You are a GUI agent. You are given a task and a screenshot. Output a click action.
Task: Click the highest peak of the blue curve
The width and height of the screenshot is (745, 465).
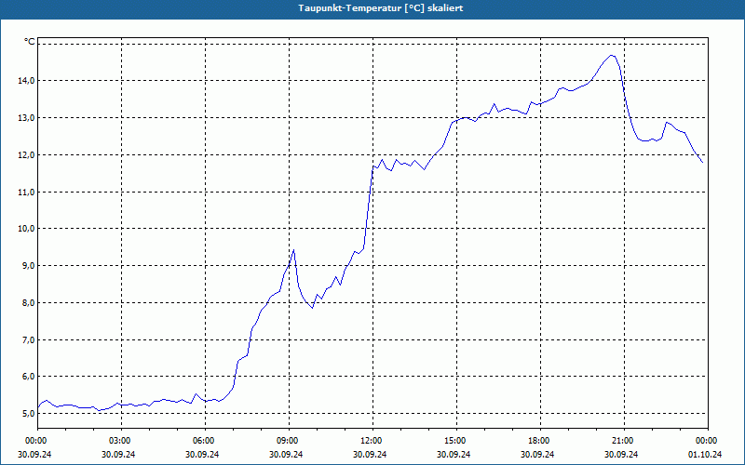click(x=612, y=56)
